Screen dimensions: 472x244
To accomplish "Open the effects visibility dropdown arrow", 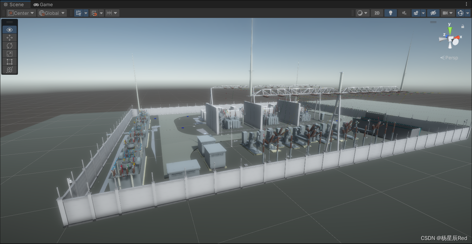I will pyautogui.click(x=423, y=13).
